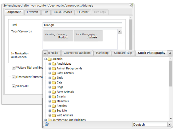This screenshot has height=129, width=173.
Task: Select Animal Backgrounds tag
Action: 69,68
